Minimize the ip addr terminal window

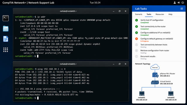coord(114,11)
